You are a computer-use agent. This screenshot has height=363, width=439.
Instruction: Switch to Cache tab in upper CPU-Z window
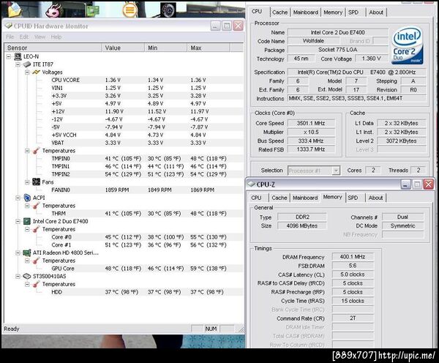279,12
